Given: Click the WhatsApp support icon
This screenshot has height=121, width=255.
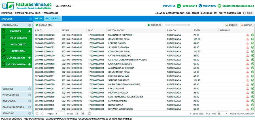Looking at the screenshot, I should (178, 6).
